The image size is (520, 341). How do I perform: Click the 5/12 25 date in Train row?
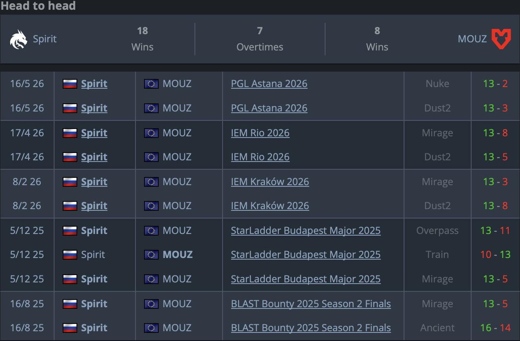click(27, 255)
